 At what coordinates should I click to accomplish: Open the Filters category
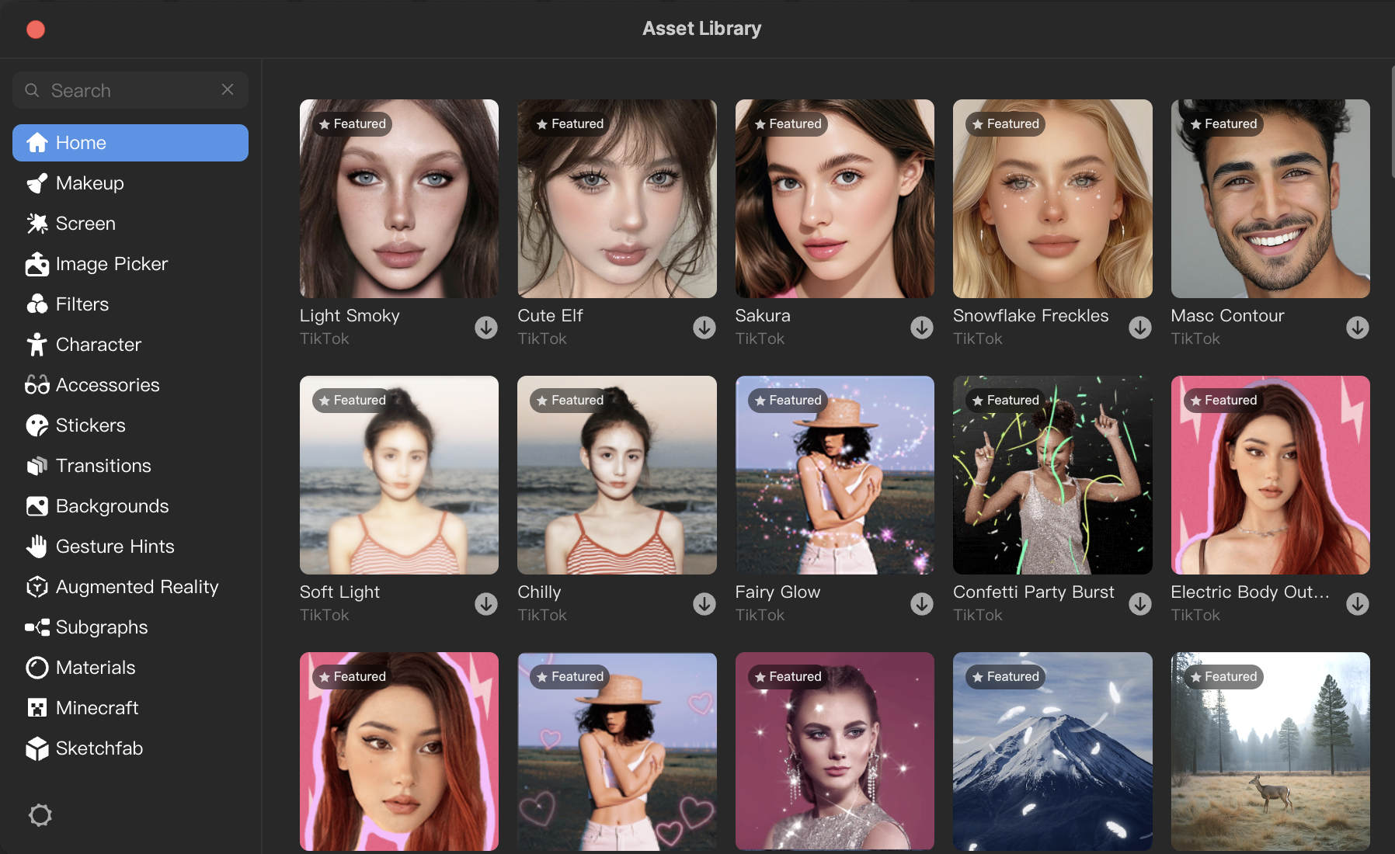(x=130, y=304)
